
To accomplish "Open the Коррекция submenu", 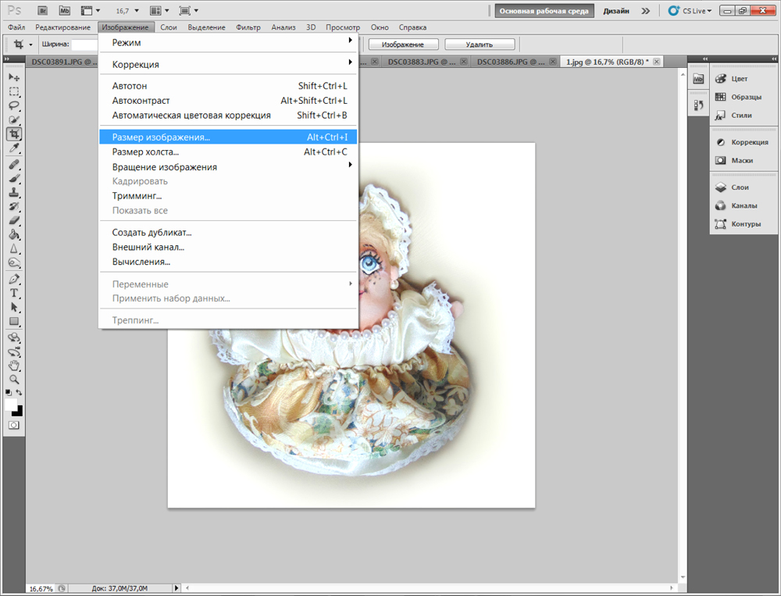I will pos(228,64).
